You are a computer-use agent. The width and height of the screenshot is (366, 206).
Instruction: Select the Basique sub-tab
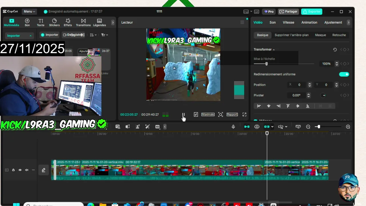pos(262,35)
